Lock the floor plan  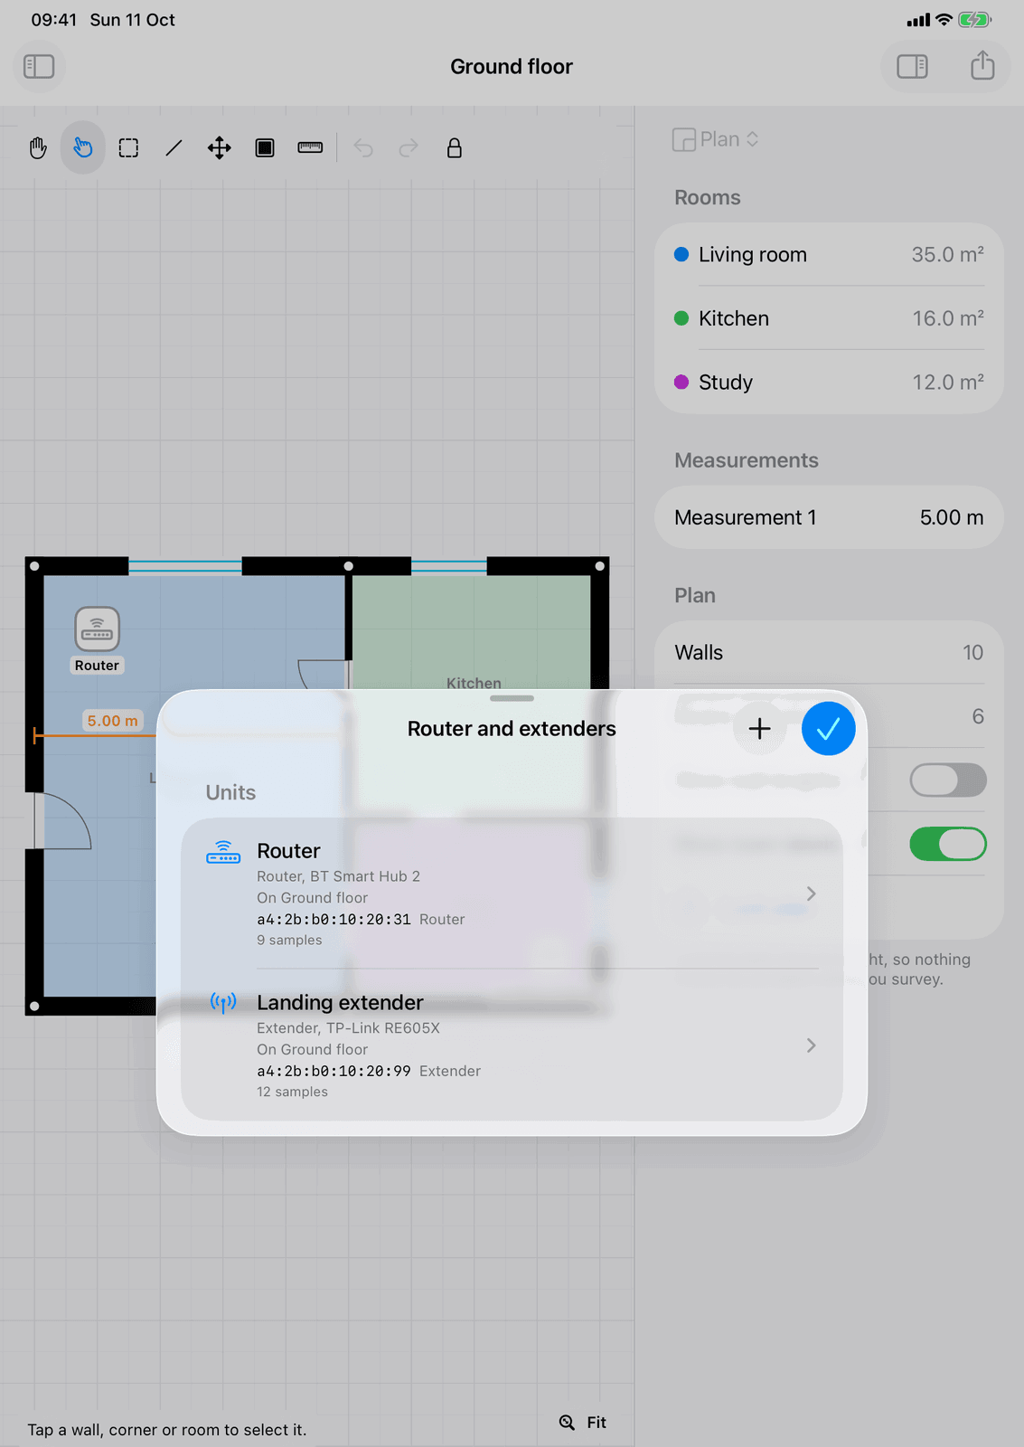[455, 147]
